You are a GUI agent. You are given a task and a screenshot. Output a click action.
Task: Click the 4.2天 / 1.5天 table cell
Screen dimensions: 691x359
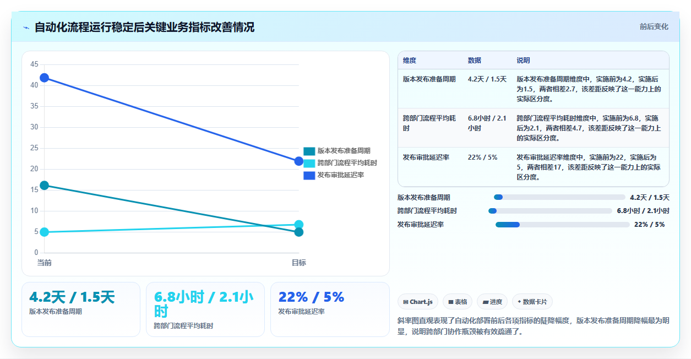click(x=487, y=79)
